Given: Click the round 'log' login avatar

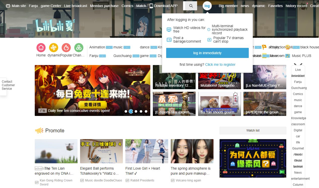Looking at the screenshot, I should tap(207, 6).
